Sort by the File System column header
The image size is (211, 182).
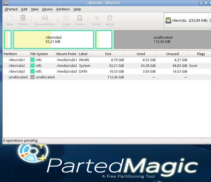(42, 54)
